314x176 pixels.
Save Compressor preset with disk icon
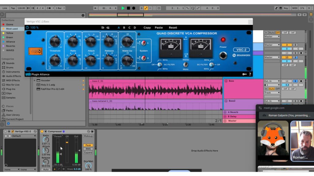coord(92,131)
